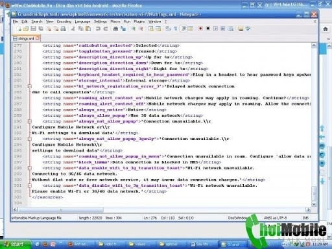Click the Windows start button

click(14, 244)
